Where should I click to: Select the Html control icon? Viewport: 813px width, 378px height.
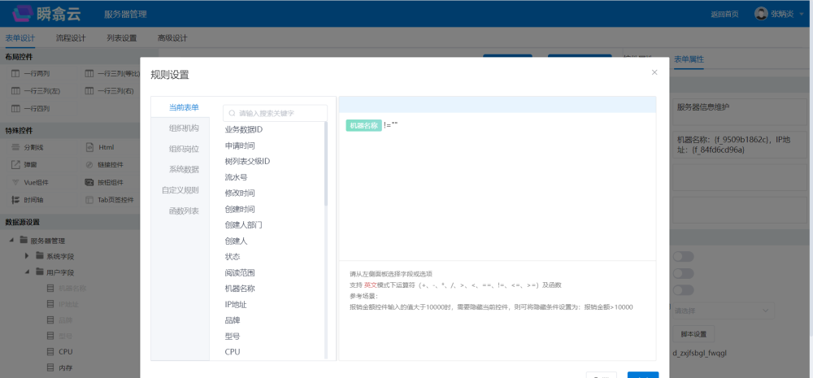[x=90, y=147]
